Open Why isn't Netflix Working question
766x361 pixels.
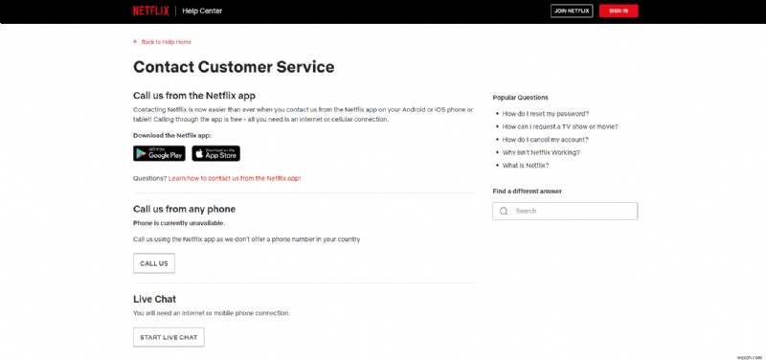pos(541,152)
